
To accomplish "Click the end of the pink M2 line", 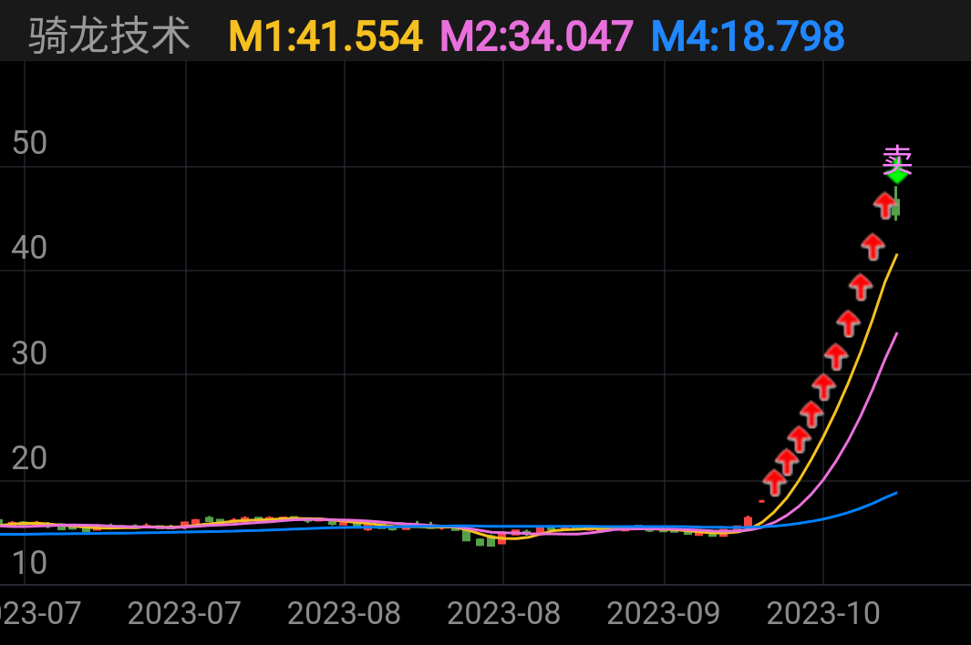I will point(897,333).
